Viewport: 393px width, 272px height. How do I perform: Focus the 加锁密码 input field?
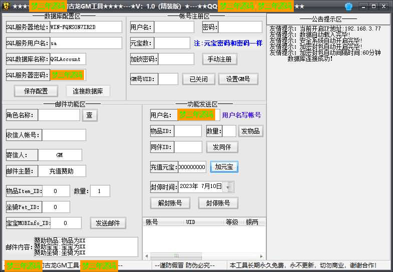click(x=176, y=59)
